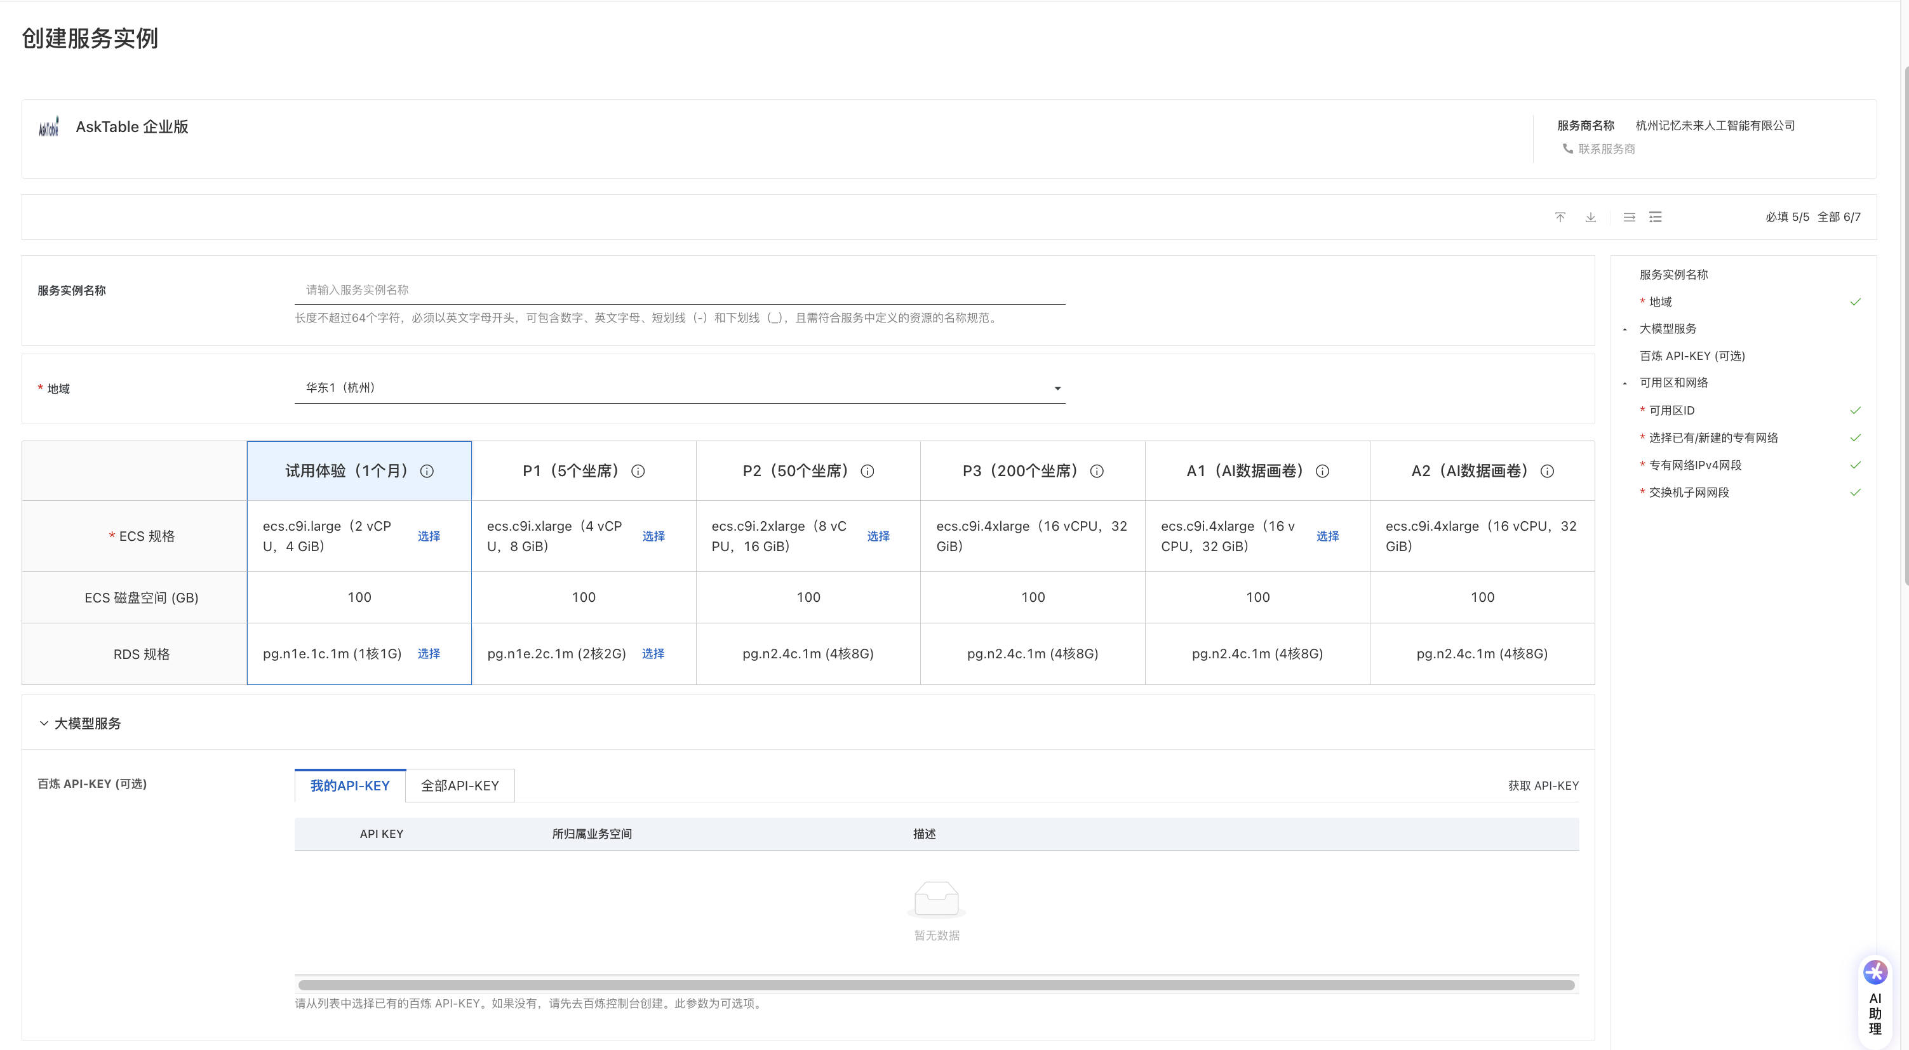Image resolution: width=1909 pixels, height=1050 pixels.
Task: Open the 地域 region dropdown
Action: [679, 389]
